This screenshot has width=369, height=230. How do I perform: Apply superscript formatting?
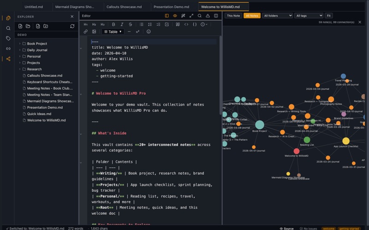[137, 31]
